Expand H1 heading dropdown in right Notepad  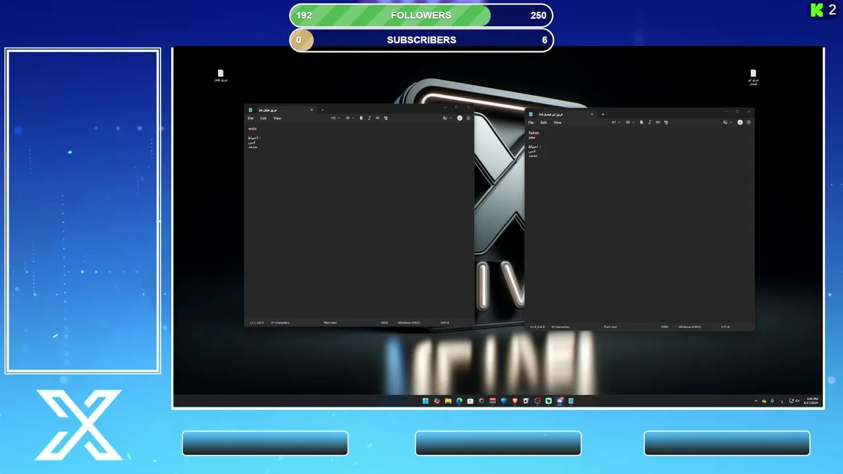pos(615,122)
